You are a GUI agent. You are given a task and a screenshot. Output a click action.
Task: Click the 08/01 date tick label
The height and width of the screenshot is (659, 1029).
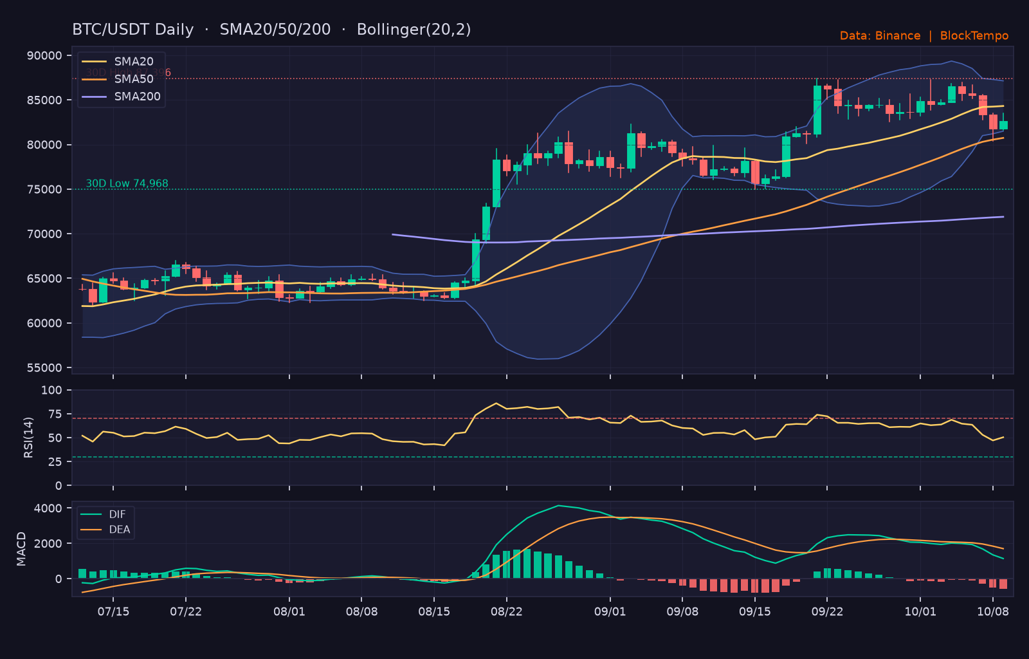(289, 611)
